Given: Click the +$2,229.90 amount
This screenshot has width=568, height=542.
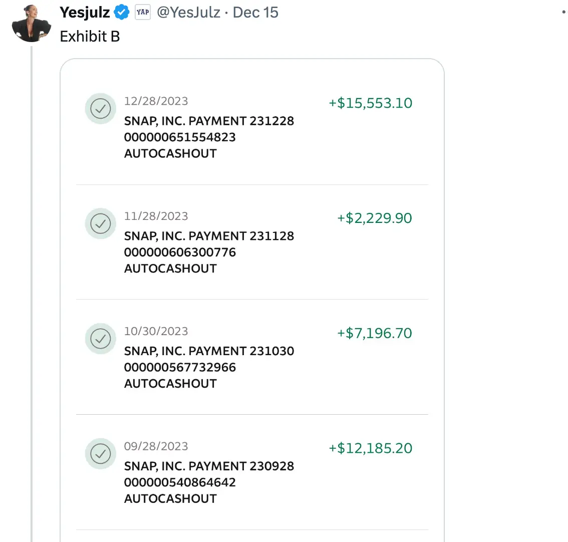Looking at the screenshot, I should 374,218.
